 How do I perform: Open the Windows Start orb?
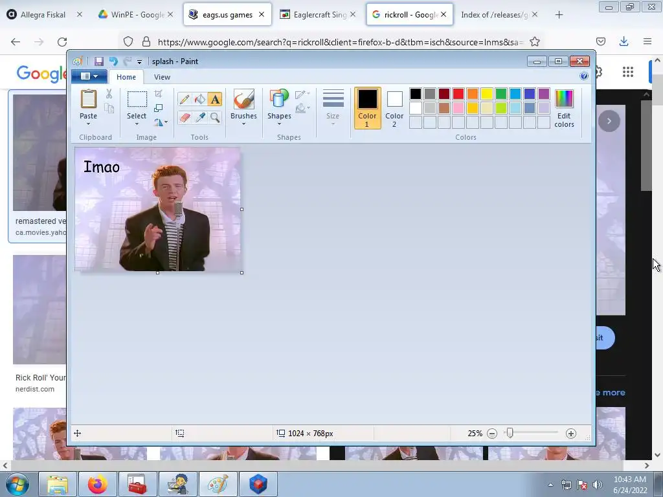(x=17, y=484)
